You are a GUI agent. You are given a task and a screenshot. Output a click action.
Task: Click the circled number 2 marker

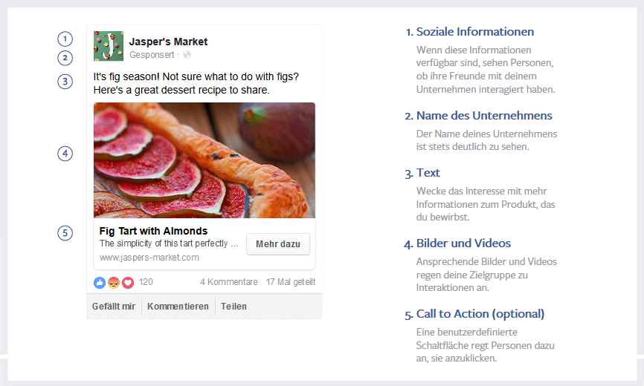[x=65, y=57]
